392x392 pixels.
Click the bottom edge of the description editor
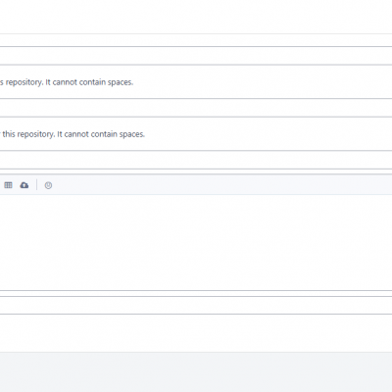click(196, 290)
